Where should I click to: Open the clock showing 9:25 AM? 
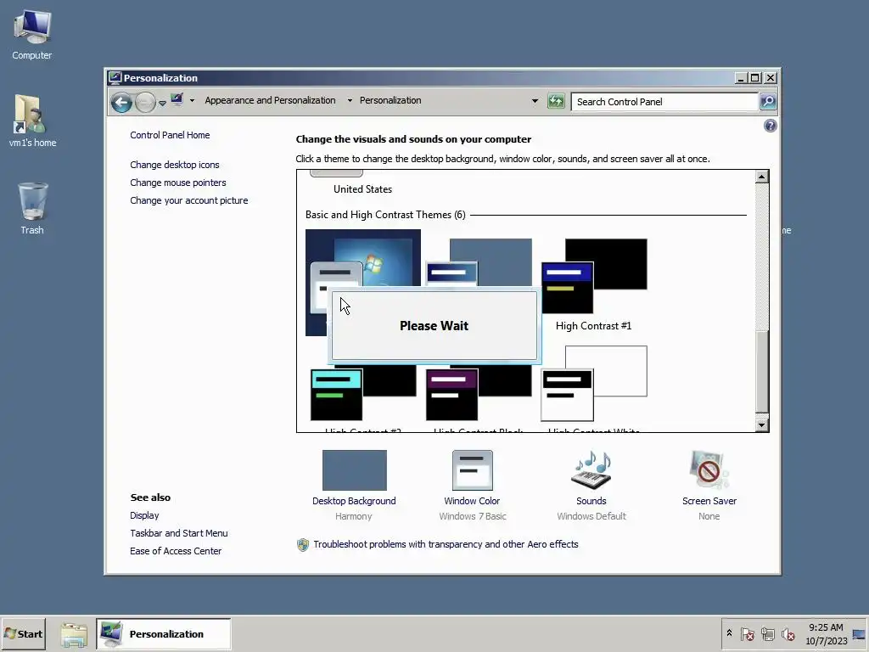[826, 633]
